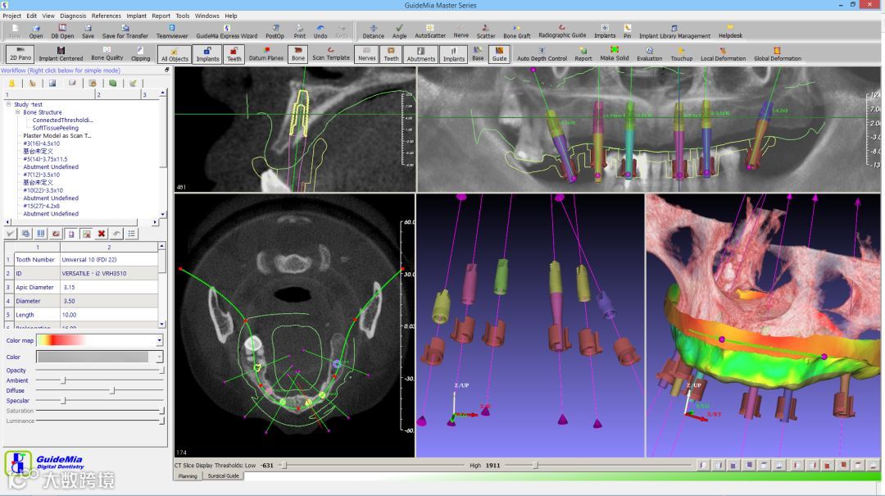Click Implant Centered view button
The width and height of the screenshot is (885, 496).
tap(61, 54)
